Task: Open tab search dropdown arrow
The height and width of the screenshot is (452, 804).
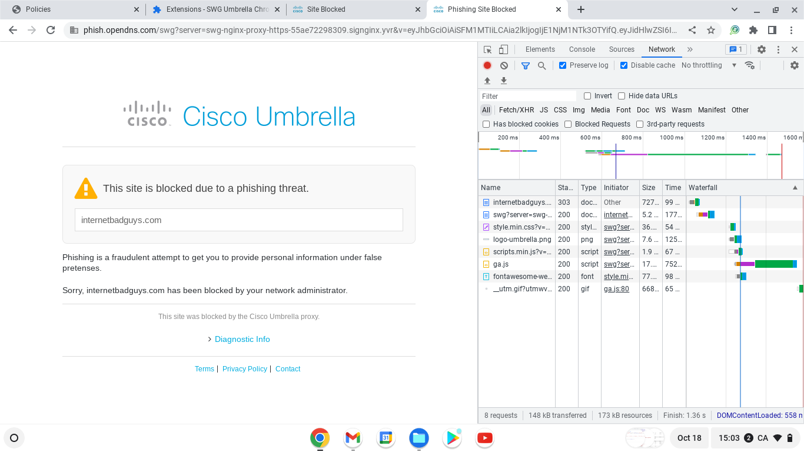Action: pyautogui.click(x=735, y=9)
